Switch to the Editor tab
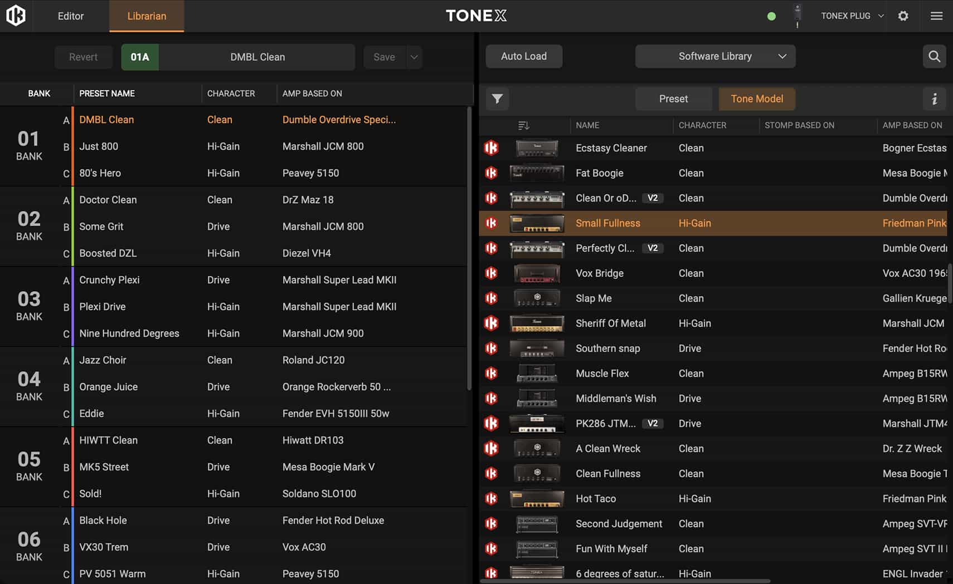 (x=70, y=16)
